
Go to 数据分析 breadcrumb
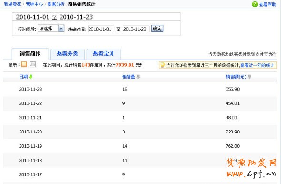[x=56, y=4]
